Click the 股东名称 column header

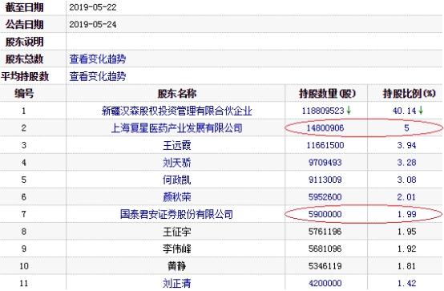(x=176, y=94)
